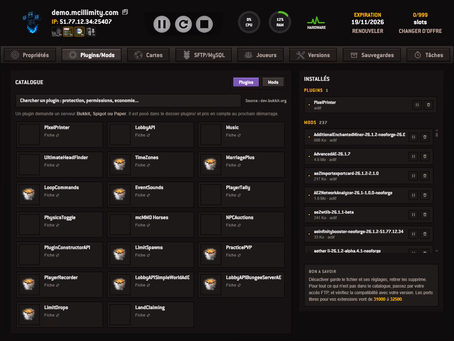Screen dimensions: 454x341
Task: Open the database download option icon under IP
Action: click(x=91, y=32)
